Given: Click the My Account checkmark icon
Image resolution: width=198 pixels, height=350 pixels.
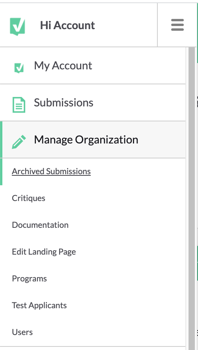Looking at the screenshot, I should [19, 68].
